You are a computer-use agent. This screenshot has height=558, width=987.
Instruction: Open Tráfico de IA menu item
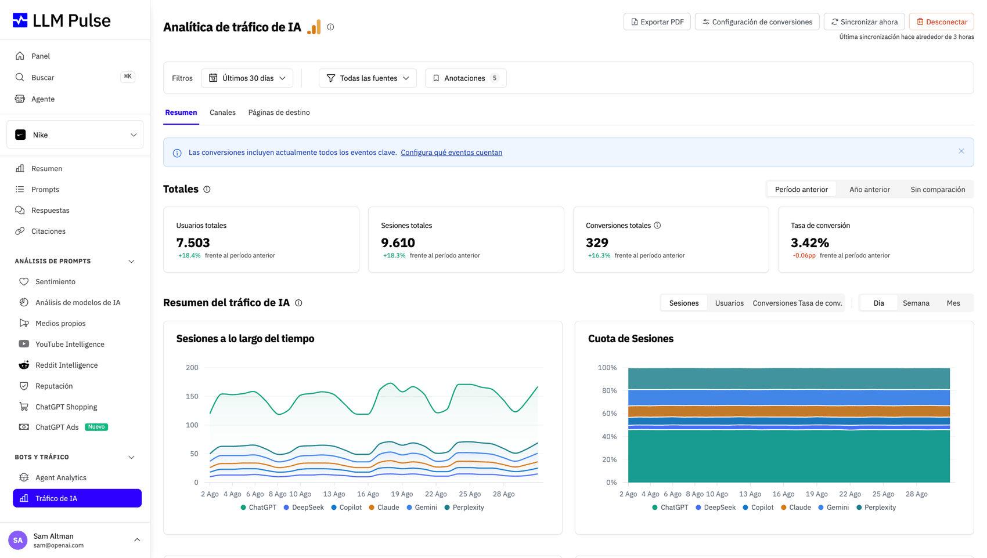tap(77, 498)
